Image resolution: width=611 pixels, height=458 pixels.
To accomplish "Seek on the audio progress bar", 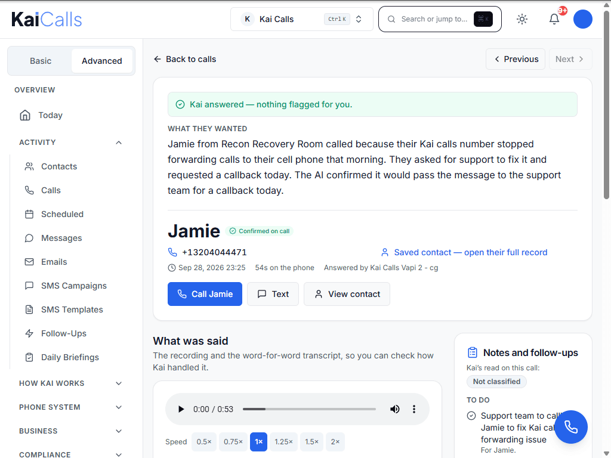I will point(310,409).
